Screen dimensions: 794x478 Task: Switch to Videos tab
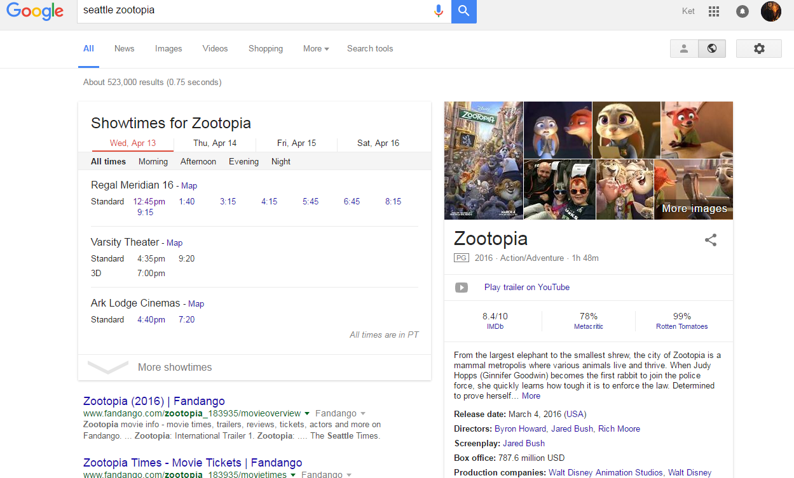215,48
